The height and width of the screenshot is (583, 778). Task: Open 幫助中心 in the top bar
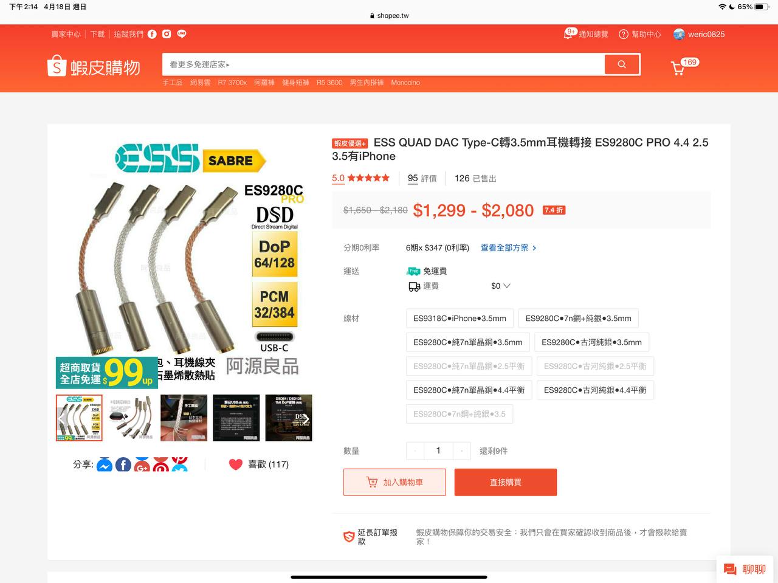pyautogui.click(x=640, y=34)
